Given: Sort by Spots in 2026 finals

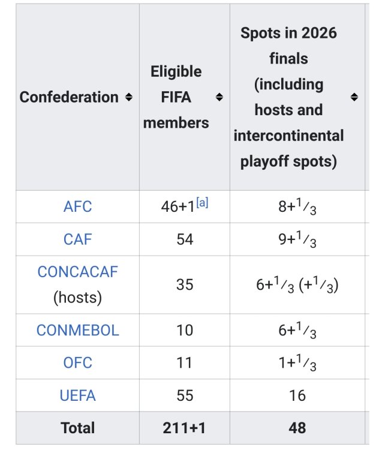Looking at the screenshot, I should click(354, 97).
